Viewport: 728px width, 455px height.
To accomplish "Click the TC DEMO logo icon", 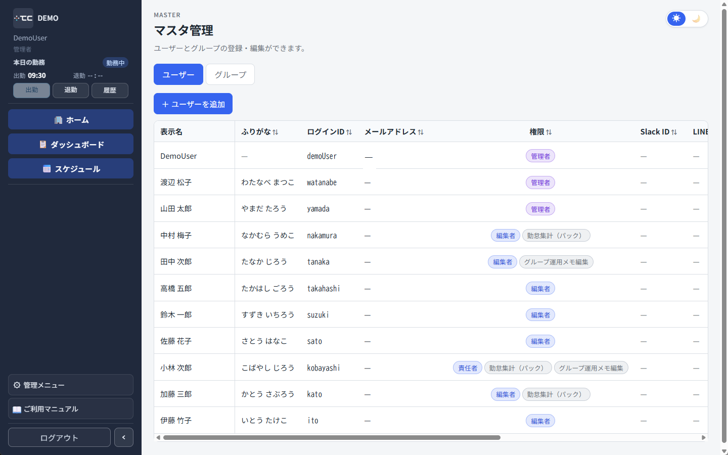I will pyautogui.click(x=23, y=18).
